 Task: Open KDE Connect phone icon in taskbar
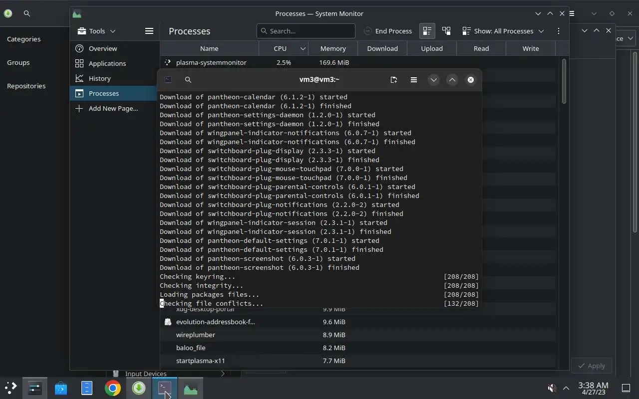pos(86,388)
